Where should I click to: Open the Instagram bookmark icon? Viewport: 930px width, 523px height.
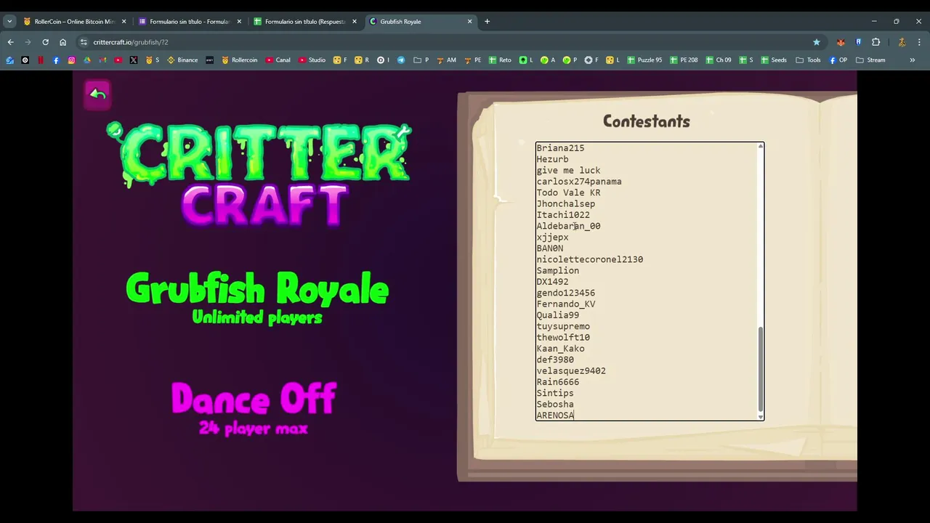tap(71, 60)
